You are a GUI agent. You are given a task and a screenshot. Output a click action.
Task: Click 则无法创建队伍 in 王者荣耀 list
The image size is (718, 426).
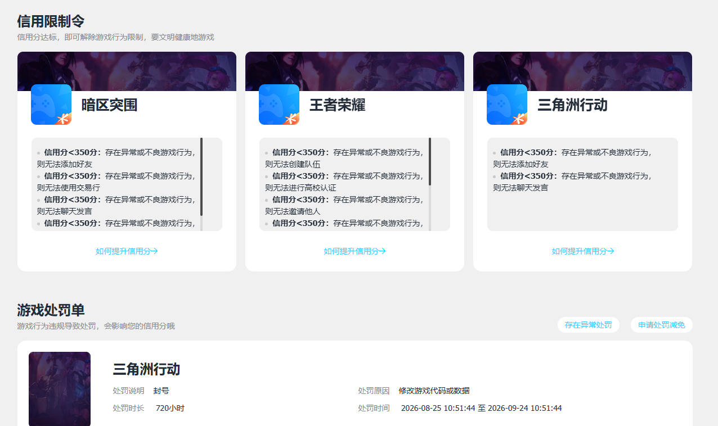(293, 164)
